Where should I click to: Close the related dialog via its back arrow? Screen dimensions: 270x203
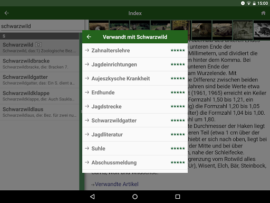click(89, 37)
